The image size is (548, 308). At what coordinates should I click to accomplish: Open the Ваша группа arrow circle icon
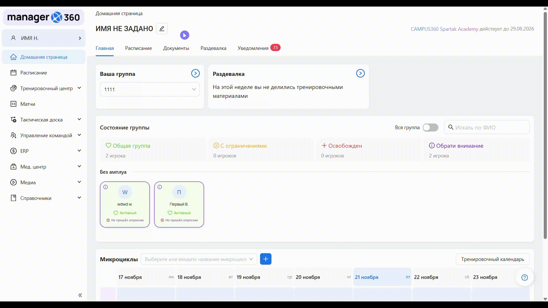pos(195,74)
